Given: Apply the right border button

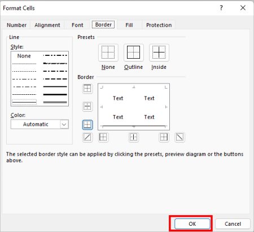Looking at the screenshot, I should (x=164, y=137).
